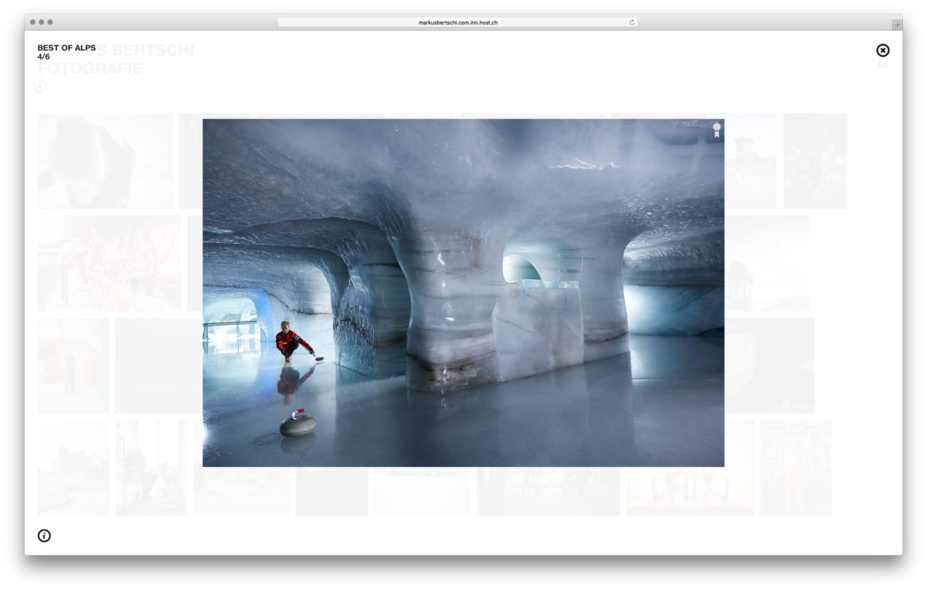This screenshot has height=590, width=927.
Task: Click the faded bookmark icon below close button
Action: [882, 64]
